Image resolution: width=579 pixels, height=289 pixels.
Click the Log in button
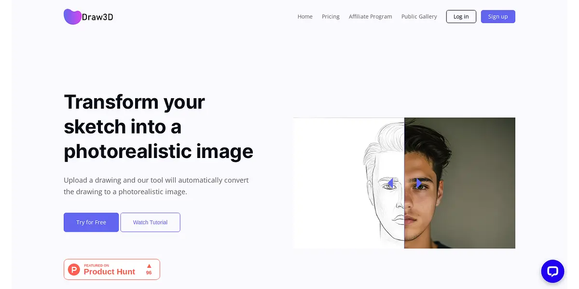pyautogui.click(x=461, y=16)
